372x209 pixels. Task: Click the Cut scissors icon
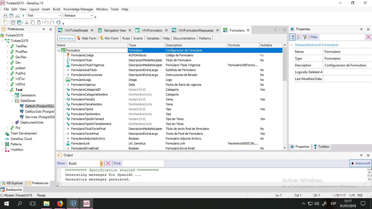pyautogui.click(x=27, y=23)
